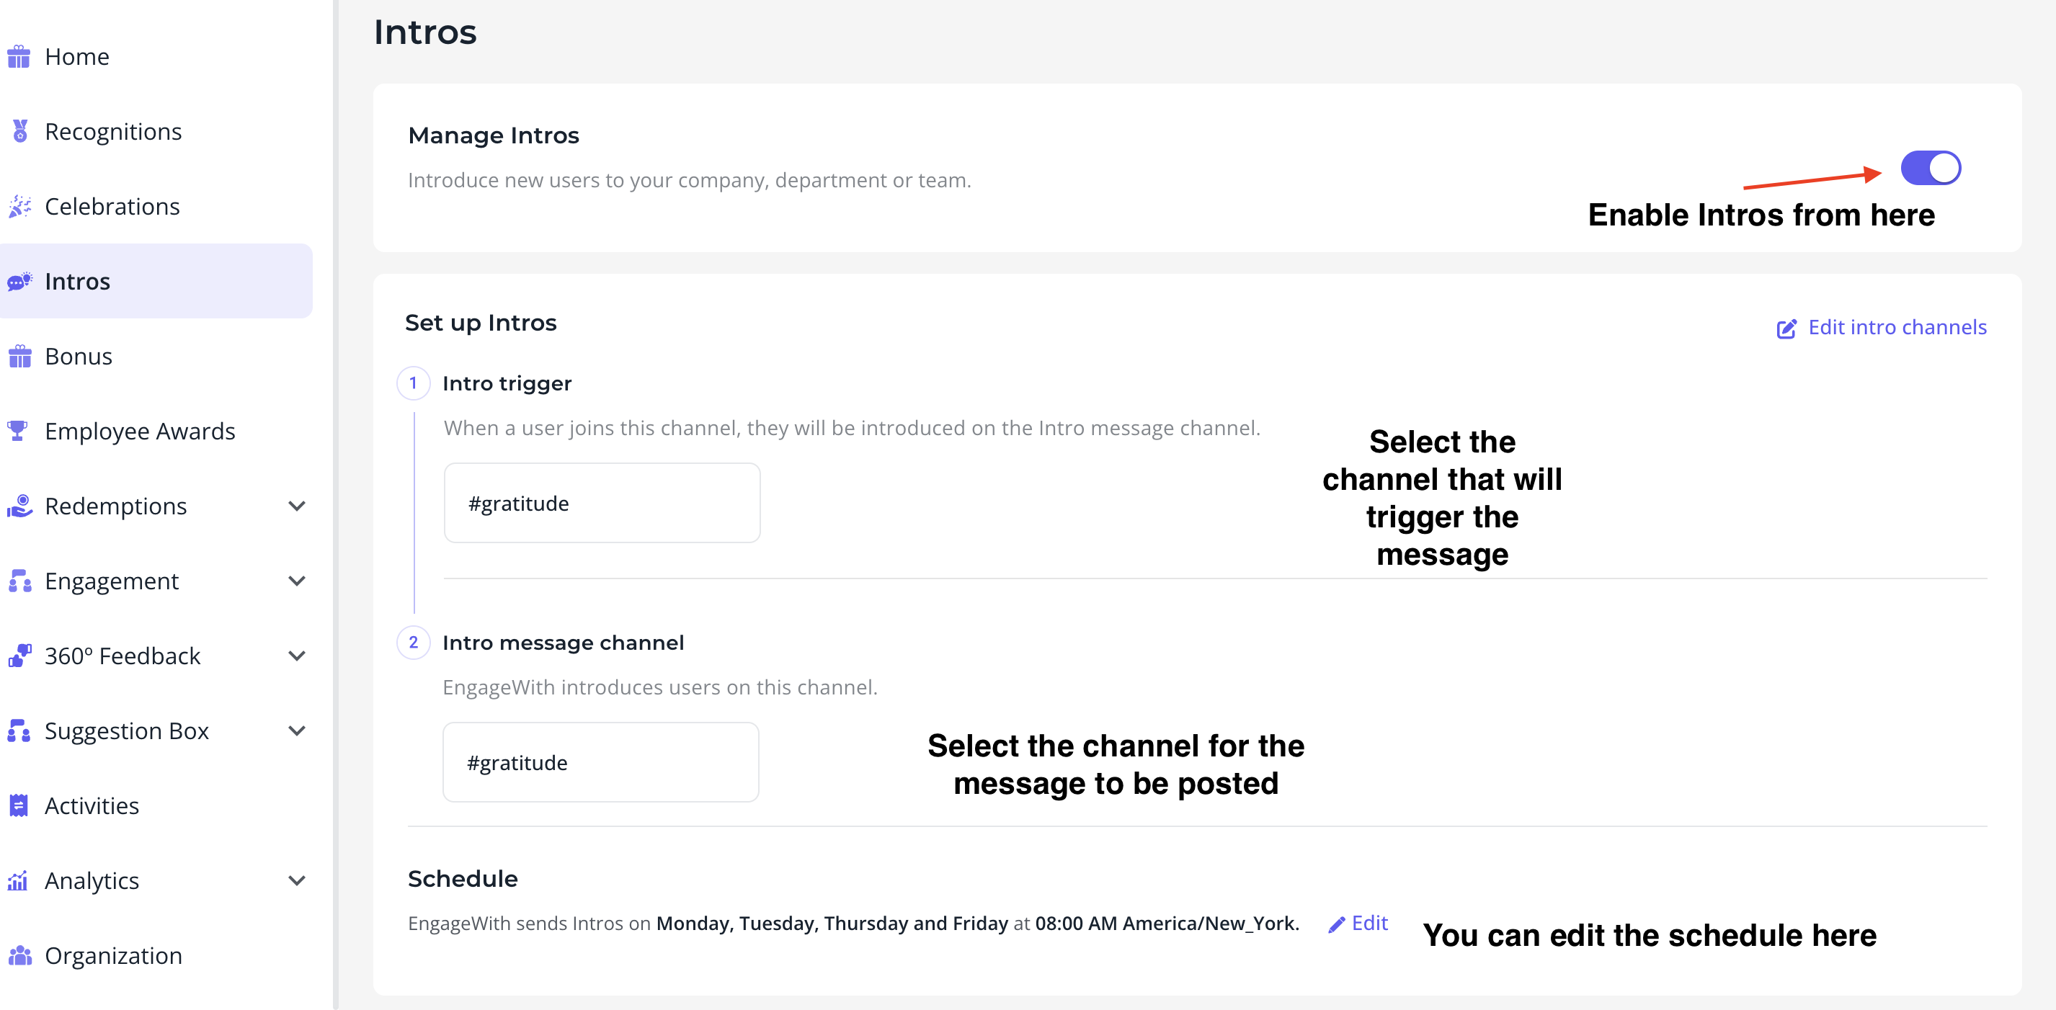Click the Schedule heading
Screen dimensions: 2056x1010
[463, 879]
